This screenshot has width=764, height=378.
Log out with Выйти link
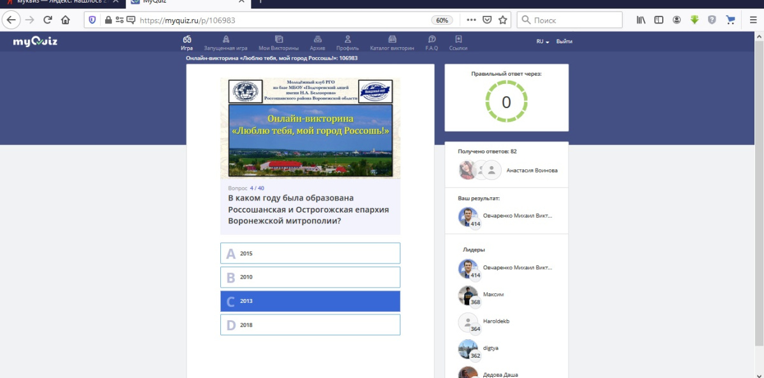[x=564, y=41]
